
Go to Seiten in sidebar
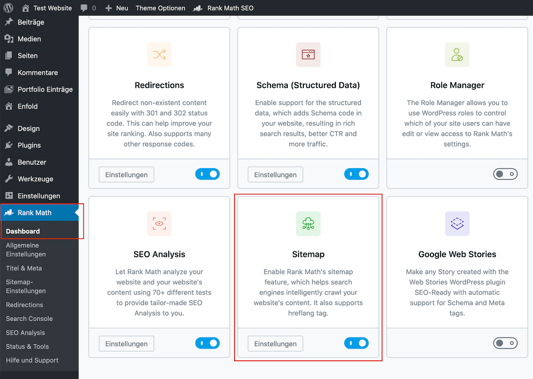click(28, 56)
